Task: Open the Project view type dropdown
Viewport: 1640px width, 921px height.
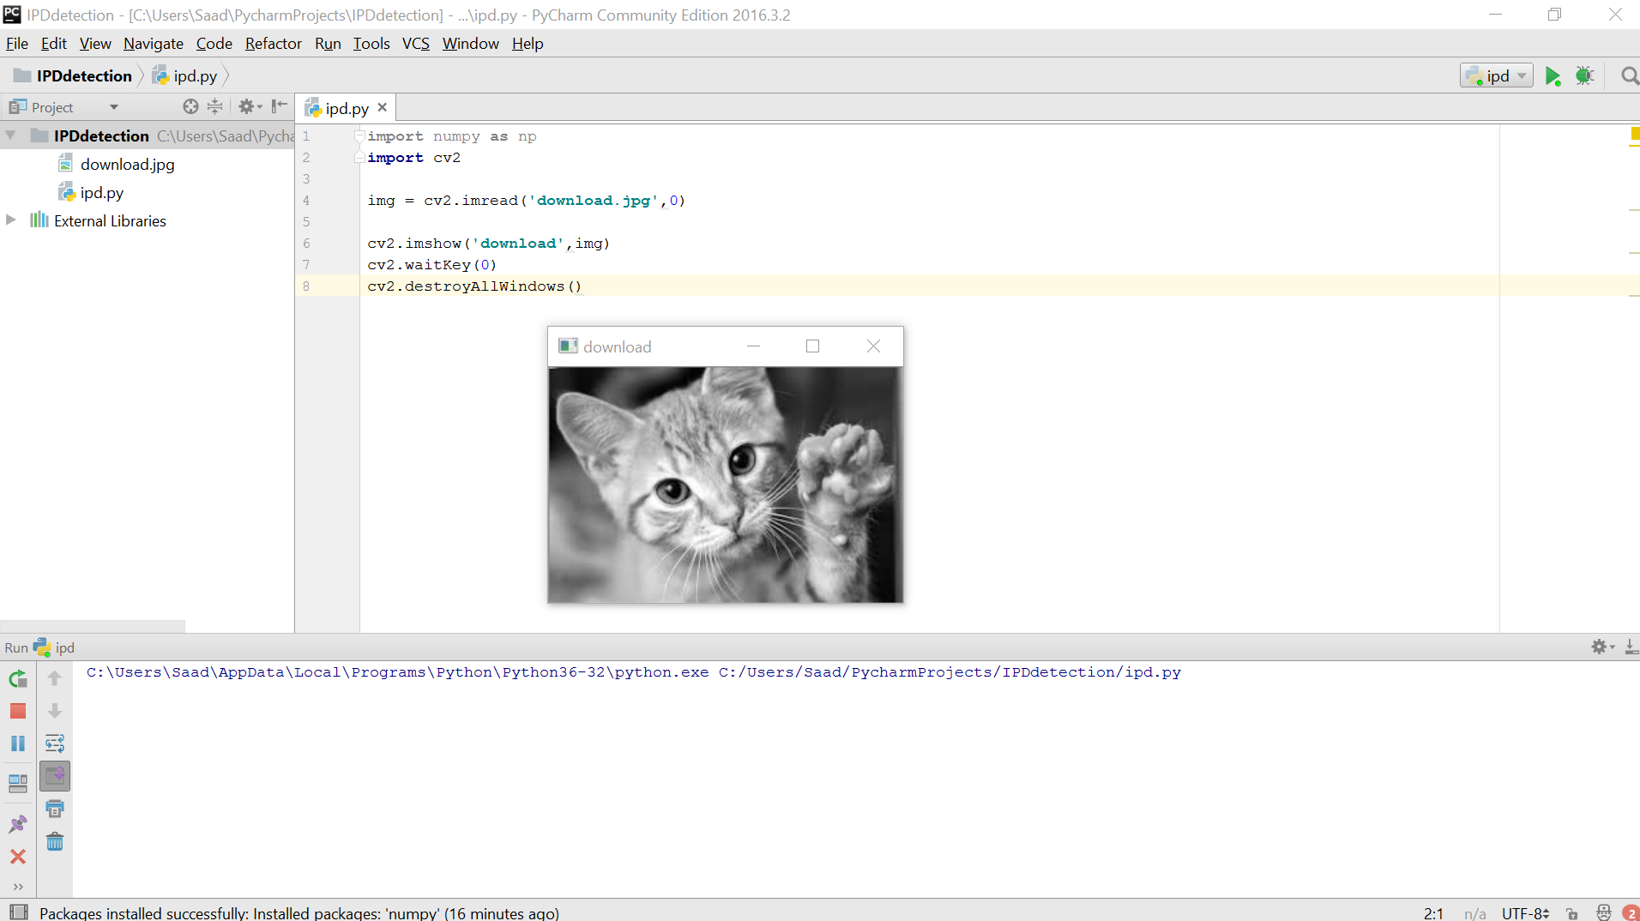Action: coord(113,107)
